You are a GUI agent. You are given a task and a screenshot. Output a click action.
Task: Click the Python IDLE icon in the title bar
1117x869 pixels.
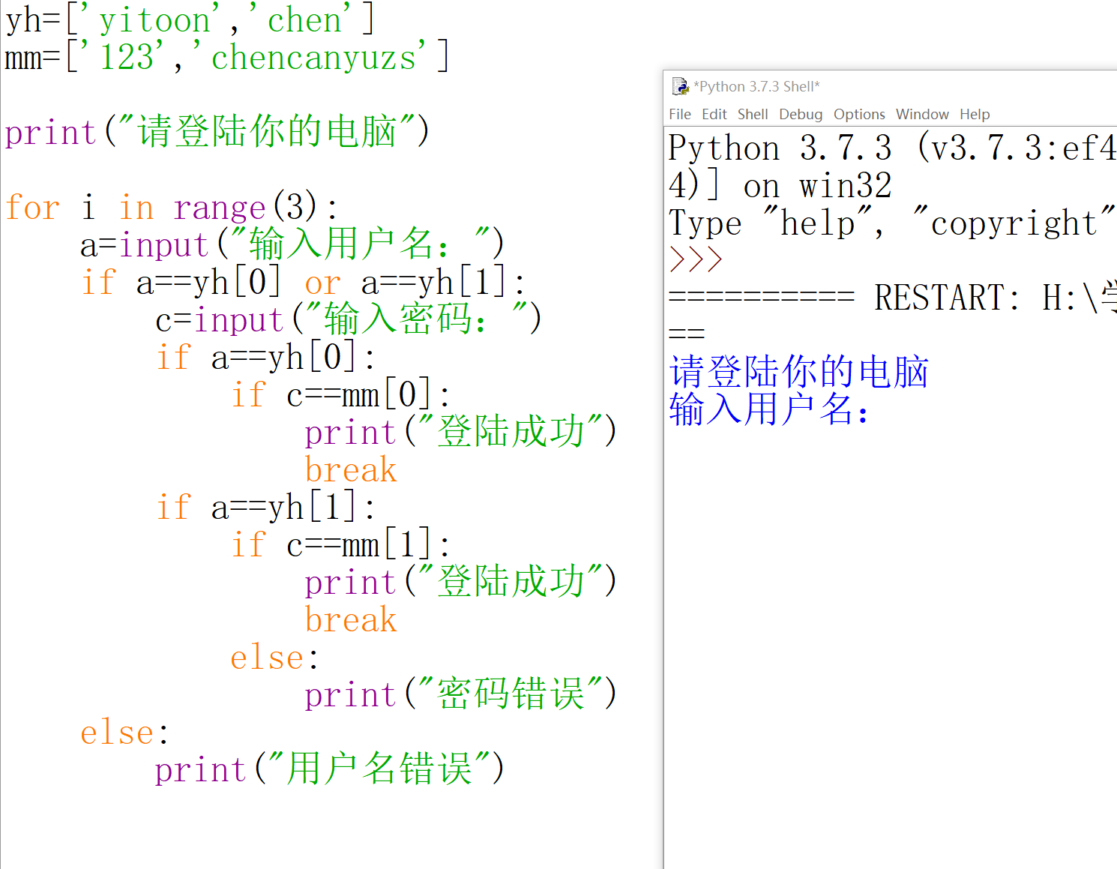click(680, 86)
